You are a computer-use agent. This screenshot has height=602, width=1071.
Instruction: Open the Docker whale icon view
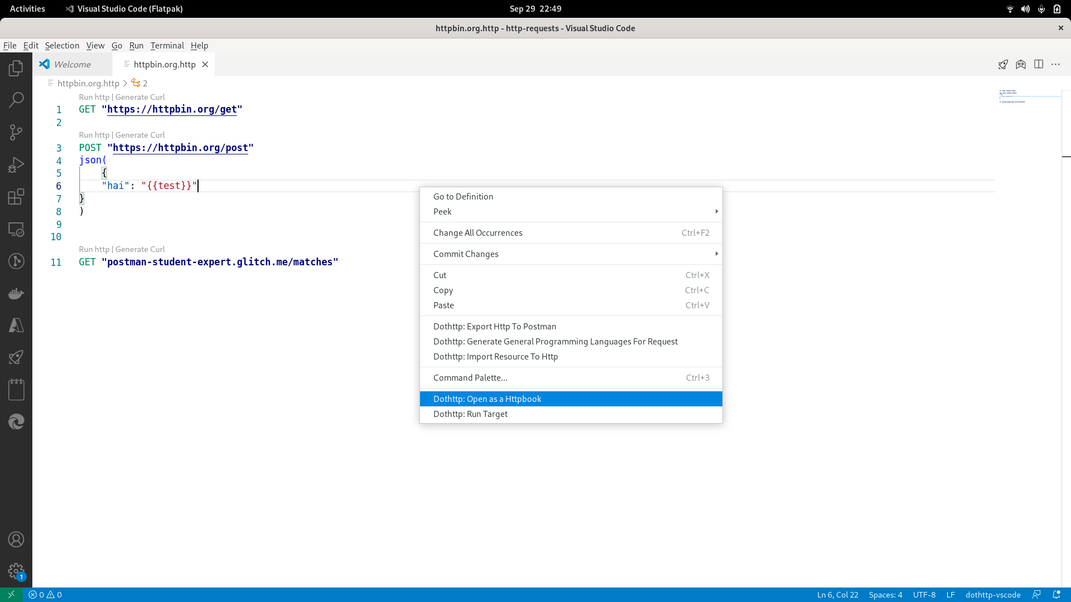tap(16, 293)
